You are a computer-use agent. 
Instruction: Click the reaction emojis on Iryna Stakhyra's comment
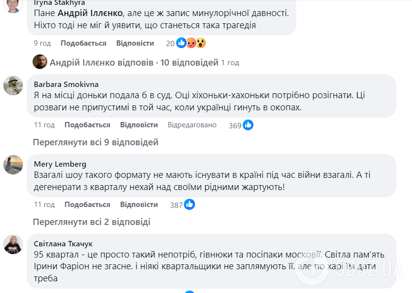pos(191,43)
